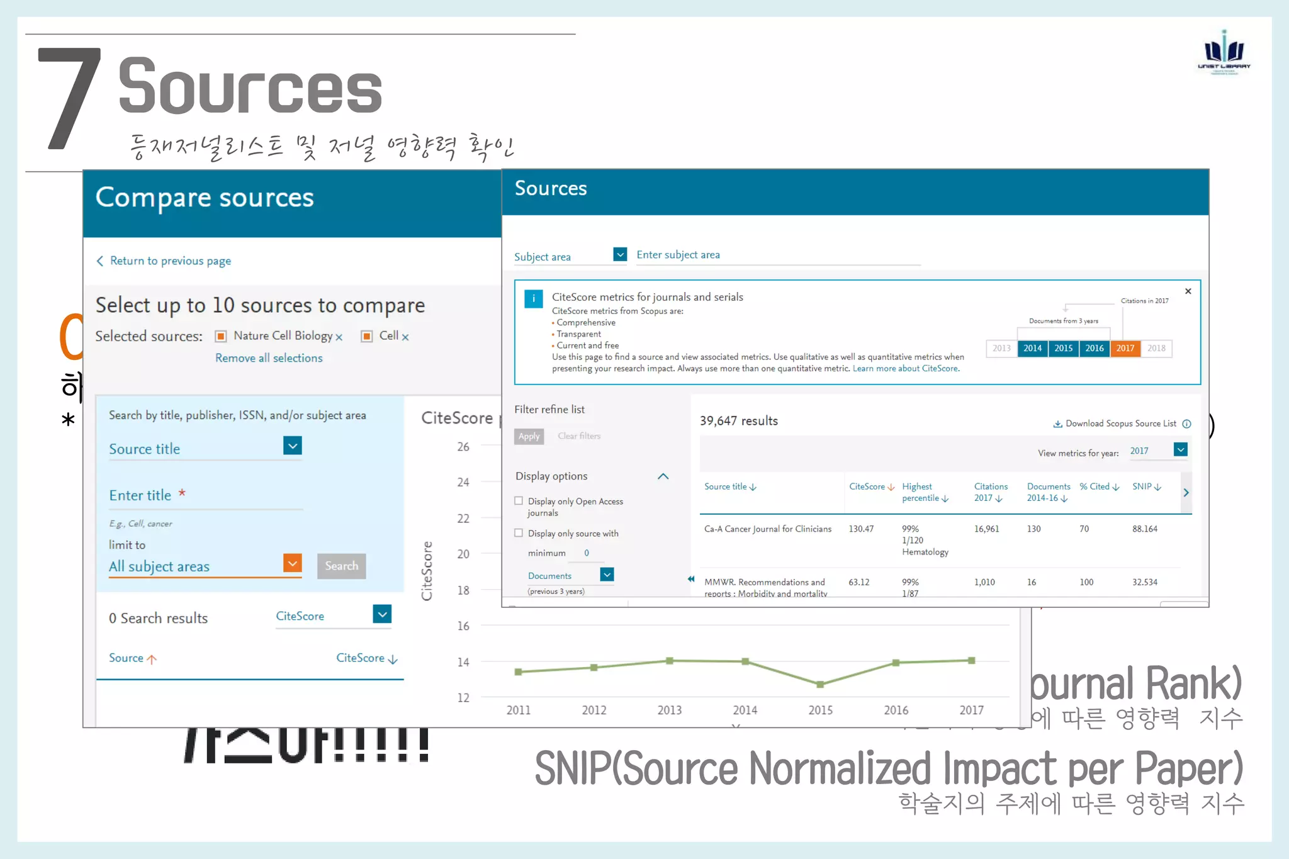The height and width of the screenshot is (859, 1289).
Task: Sort by Source ascending arrow
Action: coord(152,659)
